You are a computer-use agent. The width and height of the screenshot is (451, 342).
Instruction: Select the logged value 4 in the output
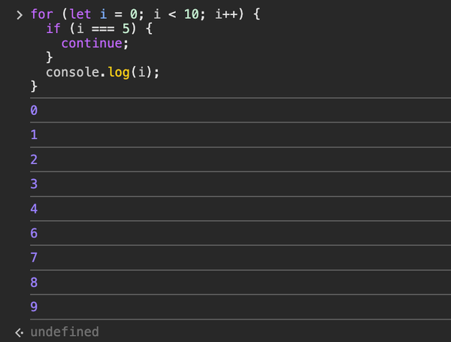click(34, 209)
